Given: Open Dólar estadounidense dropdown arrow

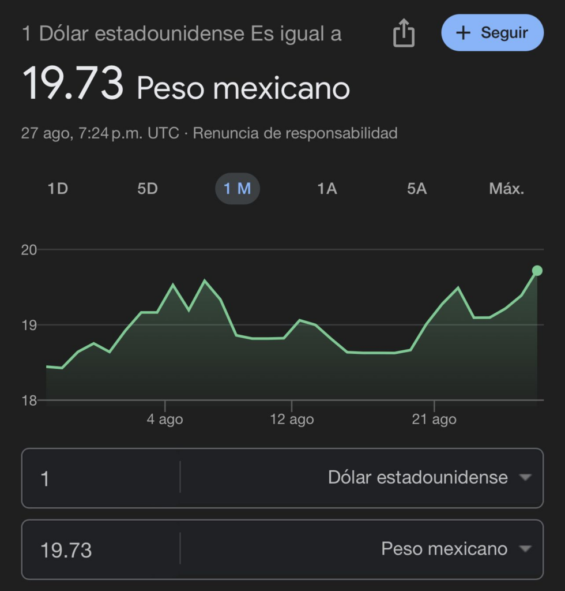Looking at the screenshot, I should (525, 477).
